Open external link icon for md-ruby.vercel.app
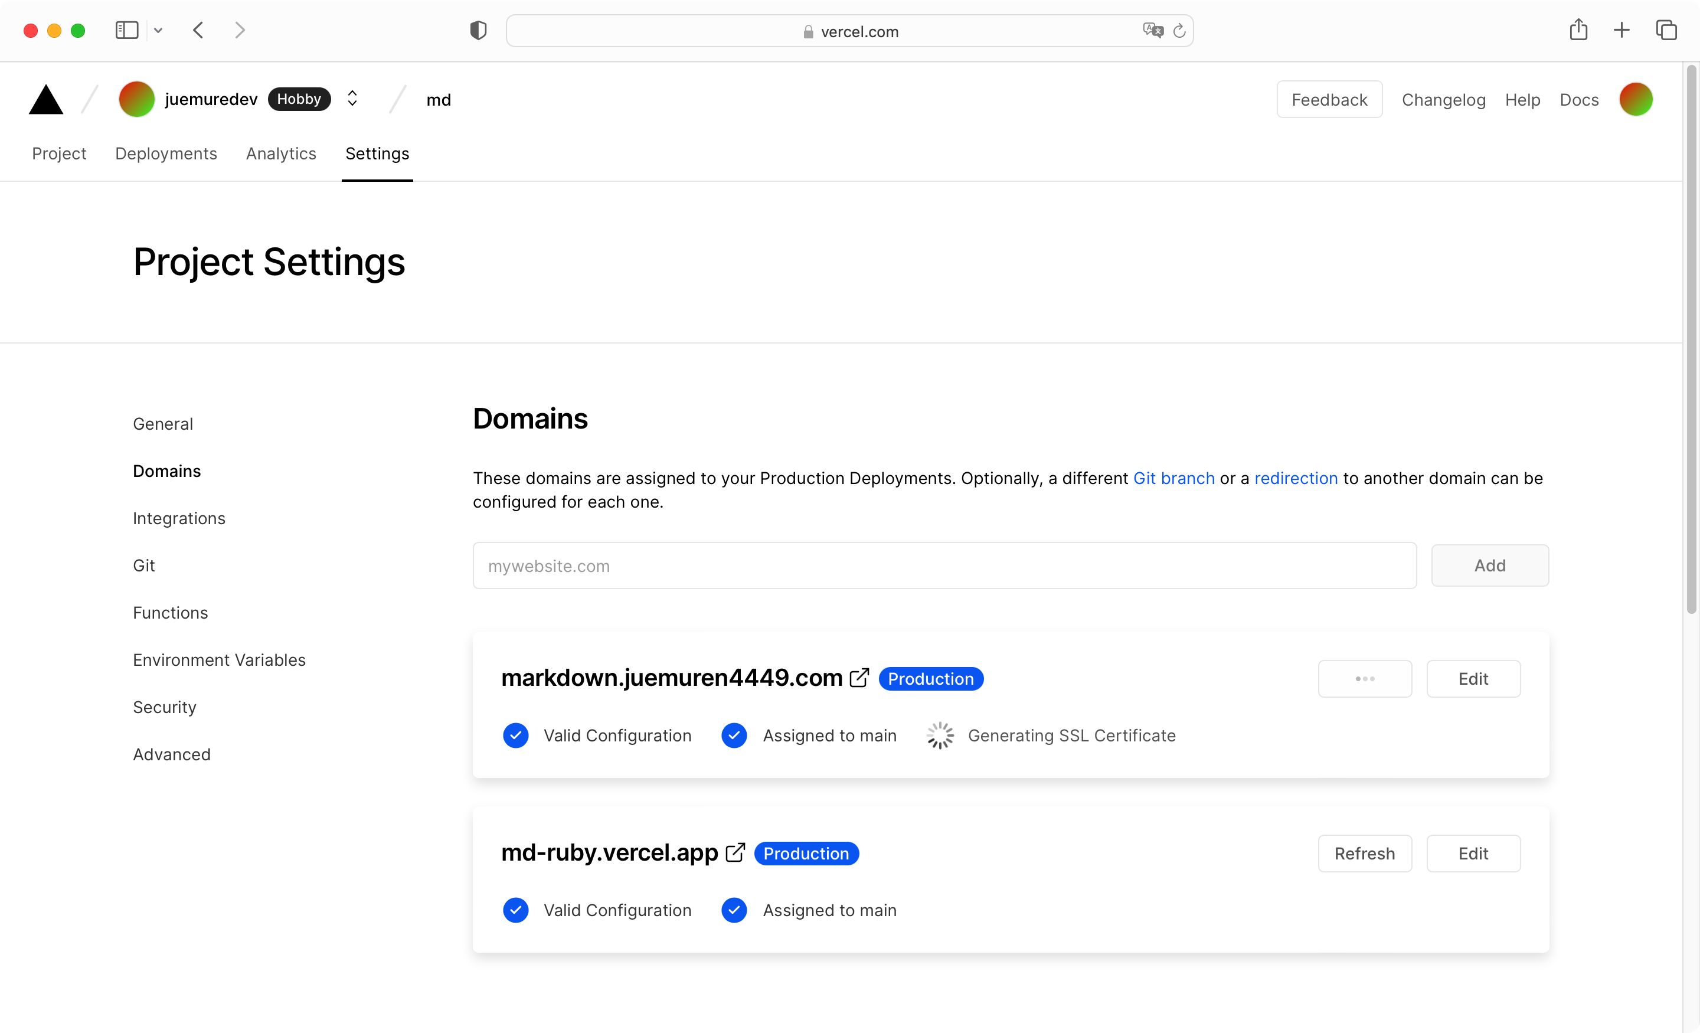 (x=735, y=853)
